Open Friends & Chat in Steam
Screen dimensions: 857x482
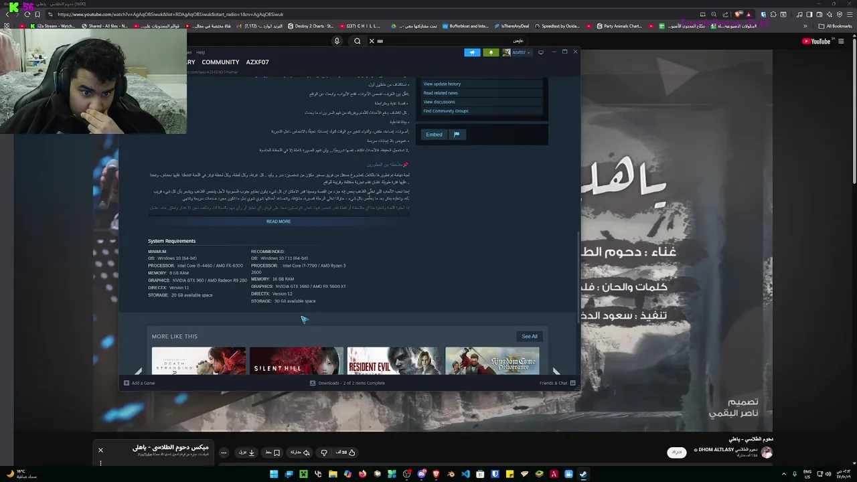click(557, 383)
